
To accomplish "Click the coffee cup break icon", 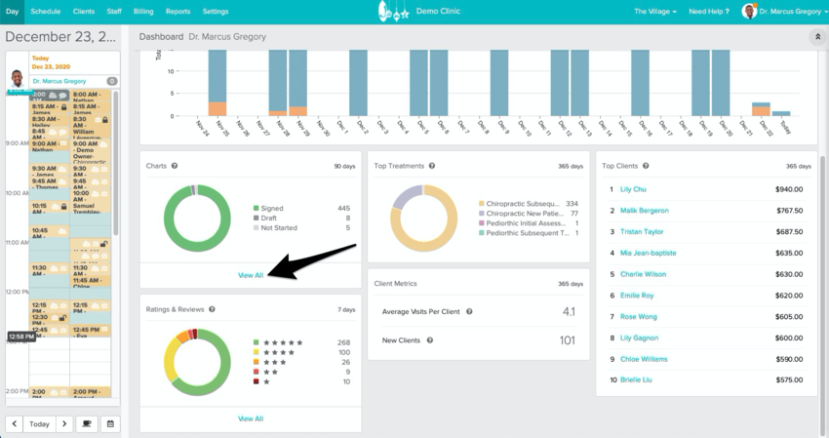I will (86, 424).
